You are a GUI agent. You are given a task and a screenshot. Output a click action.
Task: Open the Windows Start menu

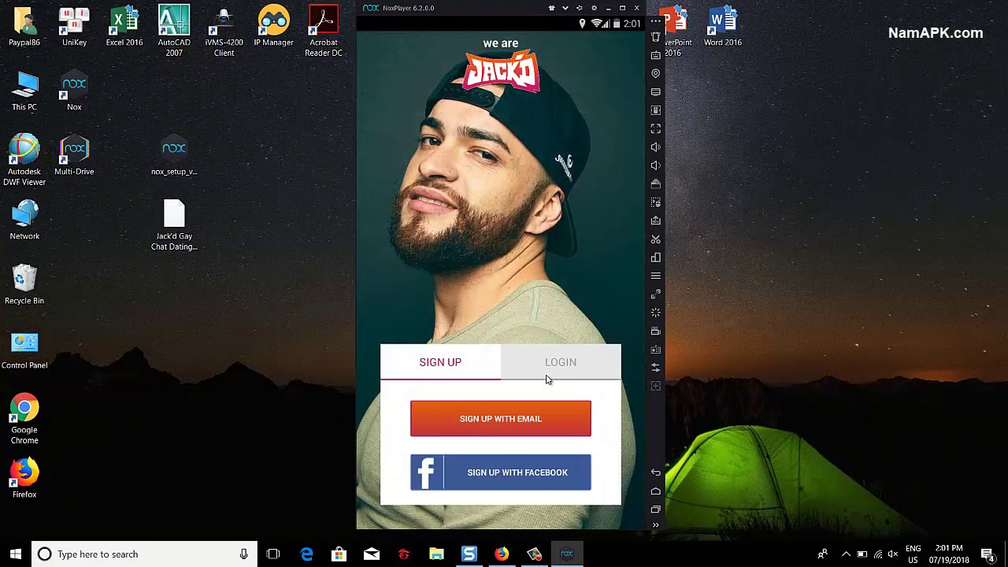coord(15,554)
